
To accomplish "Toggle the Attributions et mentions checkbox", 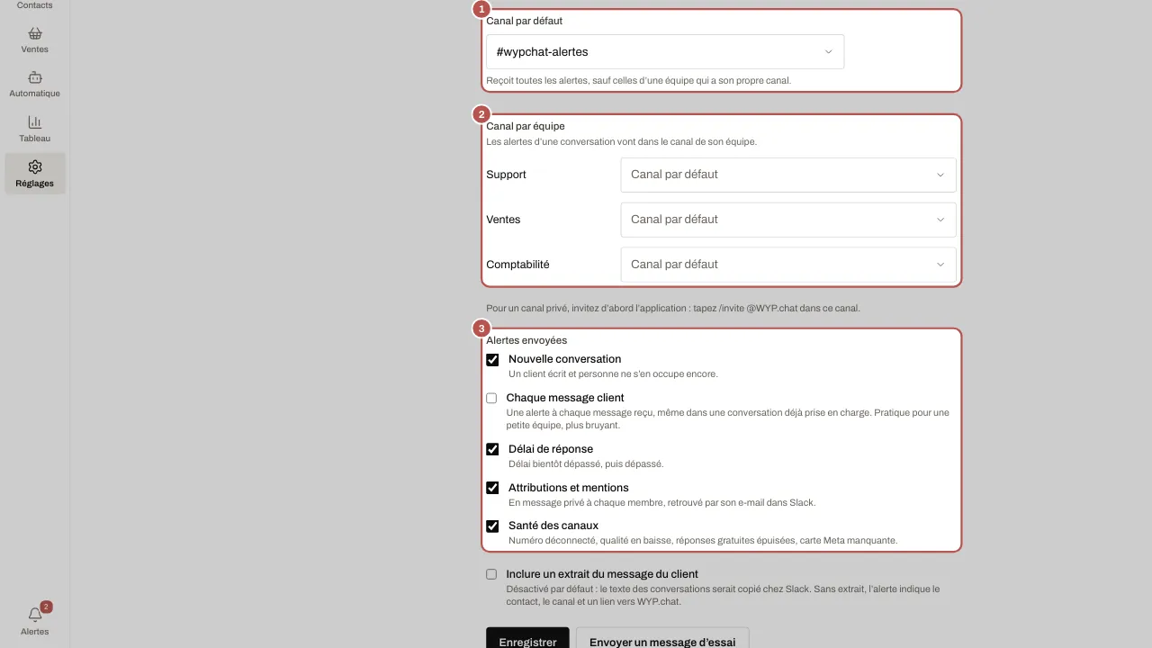I will tap(492, 488).
